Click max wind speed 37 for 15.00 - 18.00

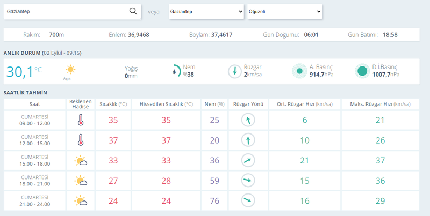(x=380, y=160)
